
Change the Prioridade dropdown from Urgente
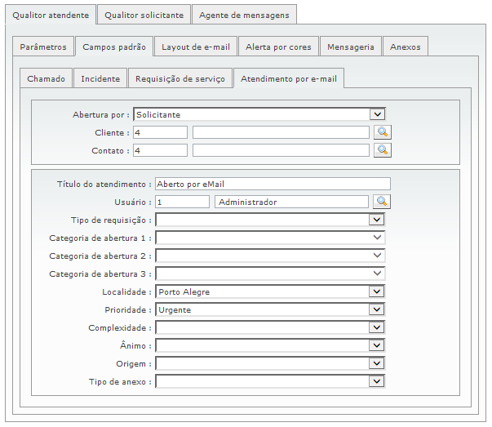click(376, 309)
